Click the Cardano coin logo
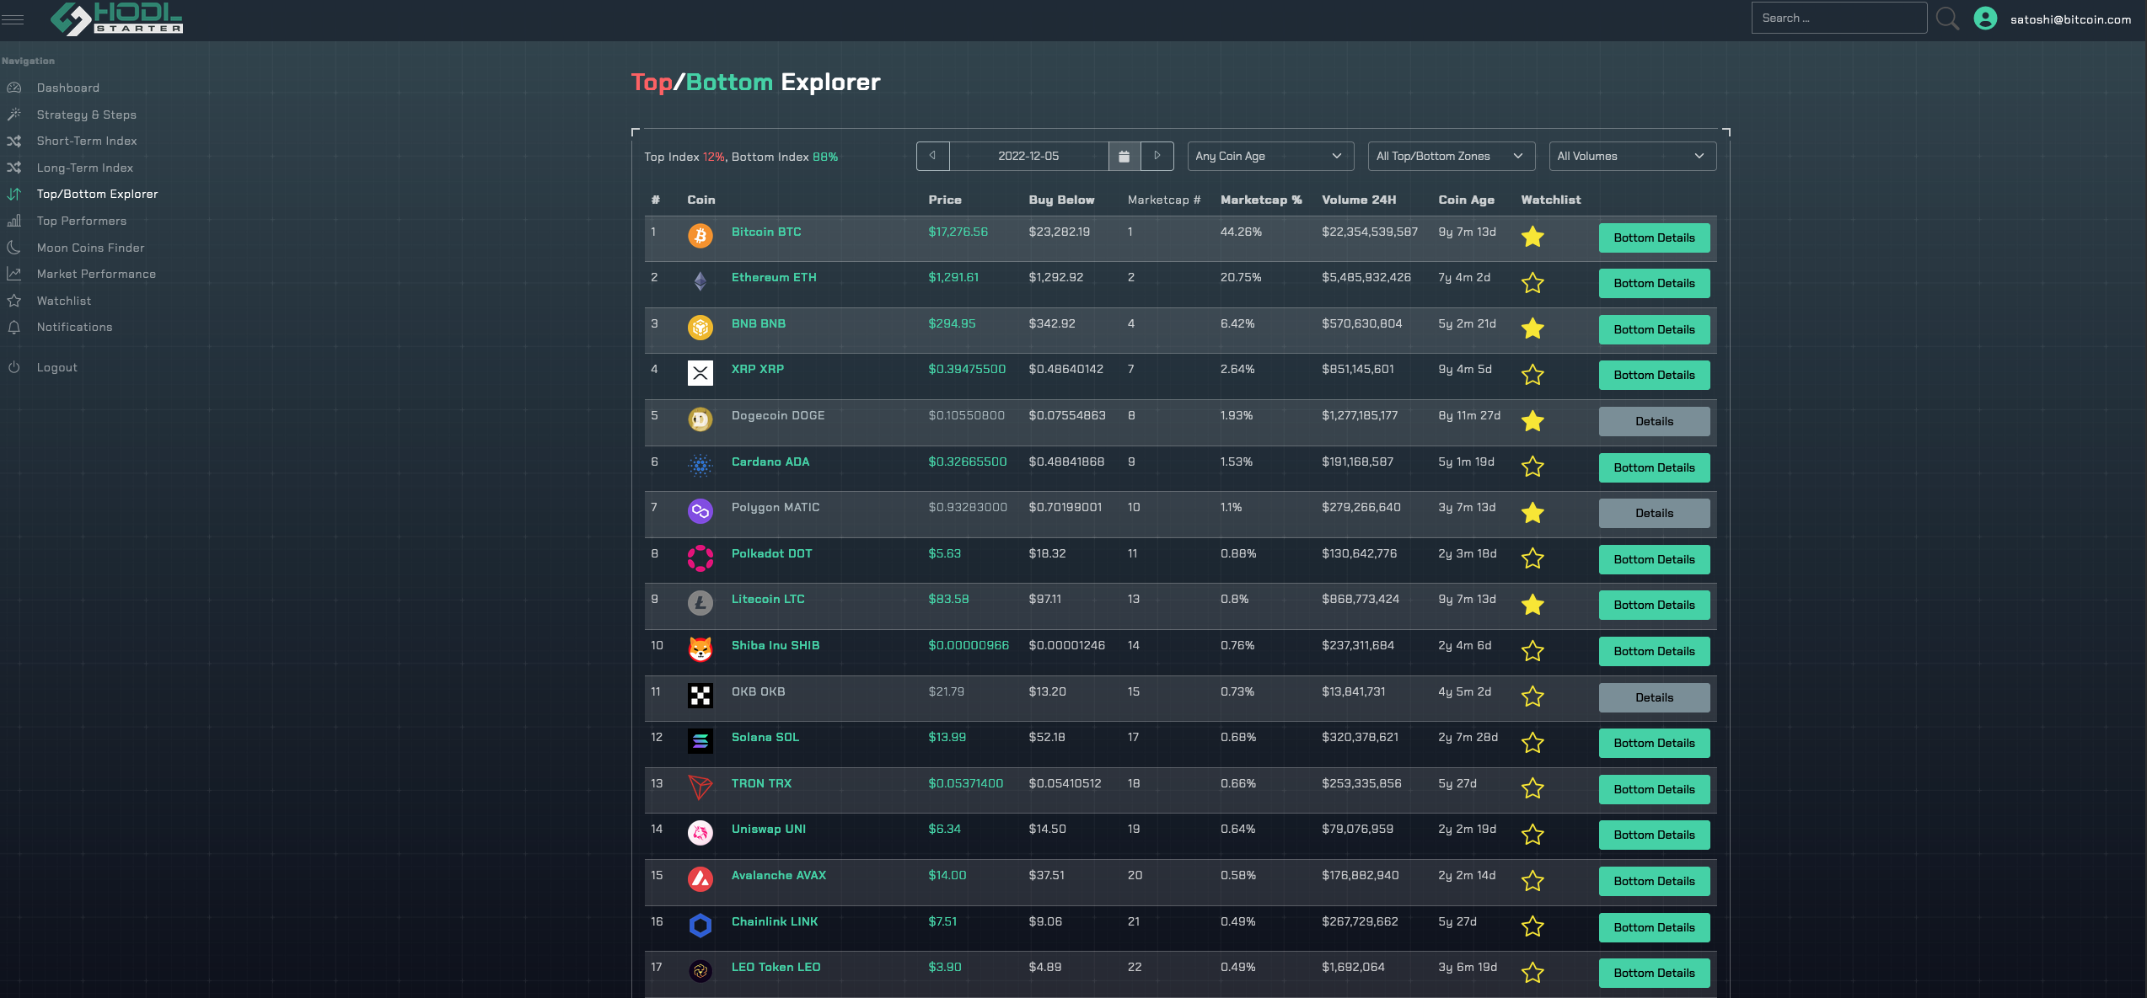Image resolution: width=2147 pixels, height=998 pixels. (700, 466)
